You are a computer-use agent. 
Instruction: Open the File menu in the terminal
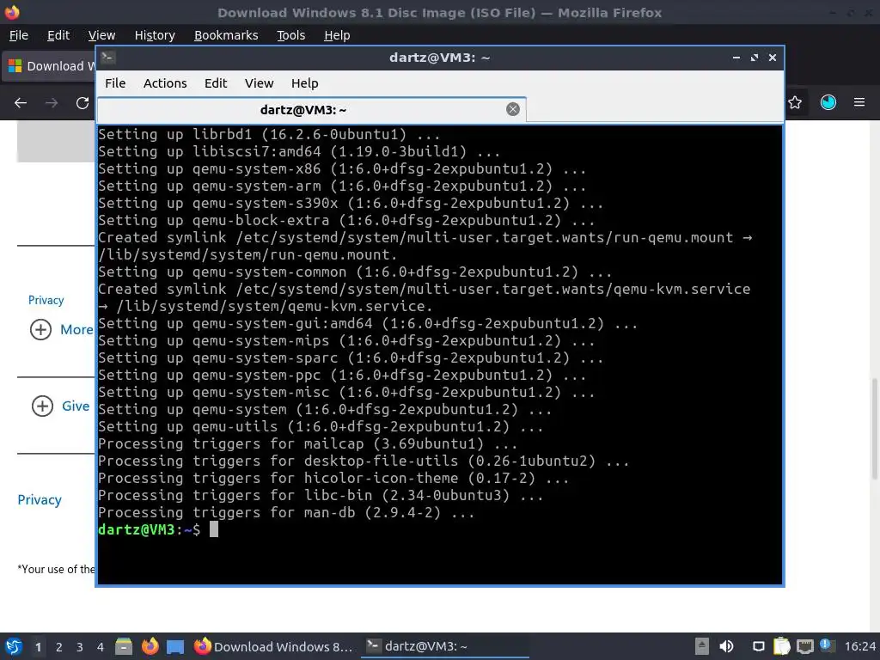pyautogui.click(x=115, y=83)
